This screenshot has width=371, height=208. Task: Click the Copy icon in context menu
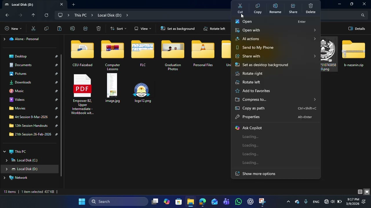258,8
